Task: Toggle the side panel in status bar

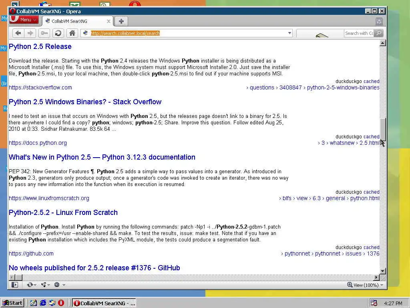Action: click(15, 285)
